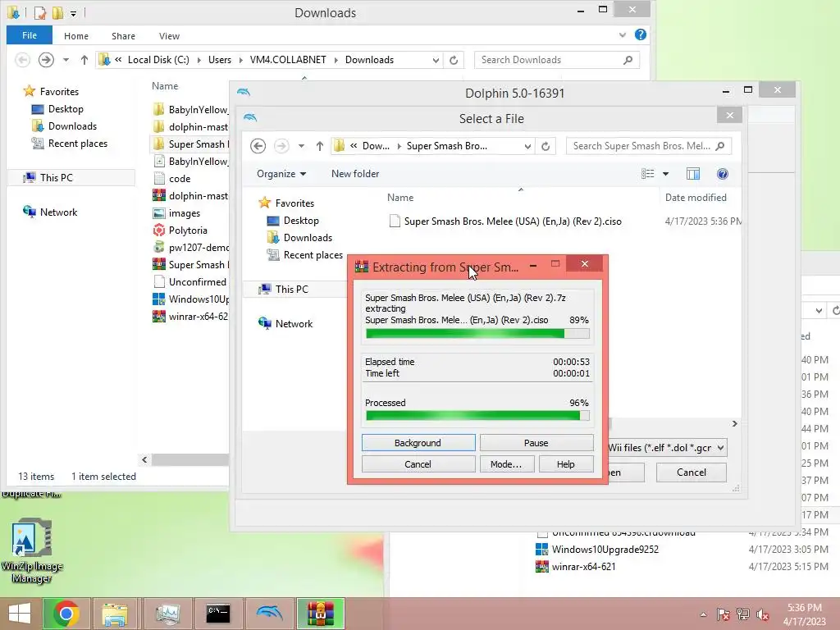The image size is (840, 630).
Task: Switch to the Share ribbon tab
Action: pos(123,36)
